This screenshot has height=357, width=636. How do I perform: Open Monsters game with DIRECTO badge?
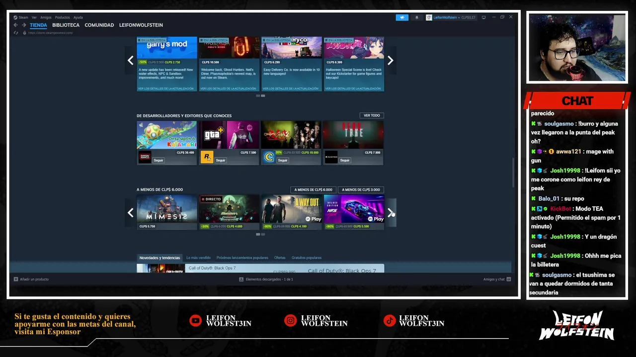point(229,209)
